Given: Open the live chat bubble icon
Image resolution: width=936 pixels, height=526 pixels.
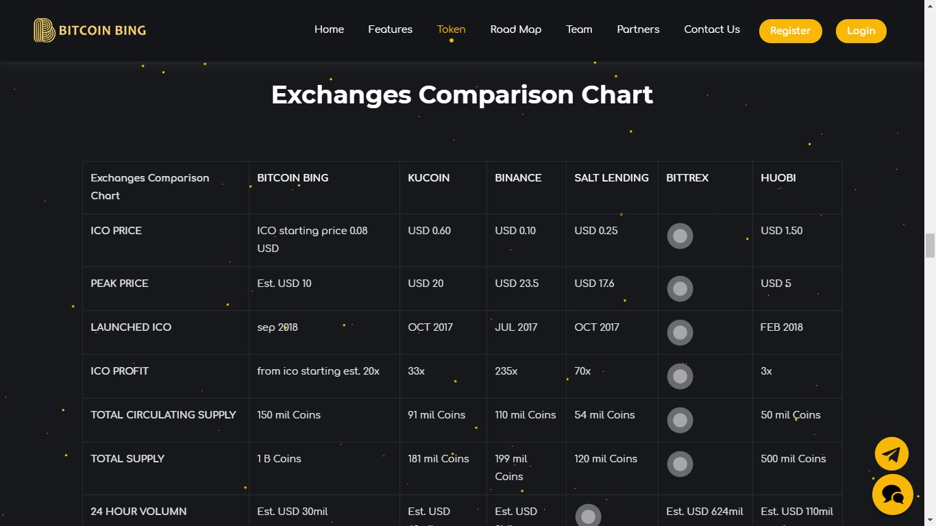Looking at the screenshot, I should [x=892, y=494].
